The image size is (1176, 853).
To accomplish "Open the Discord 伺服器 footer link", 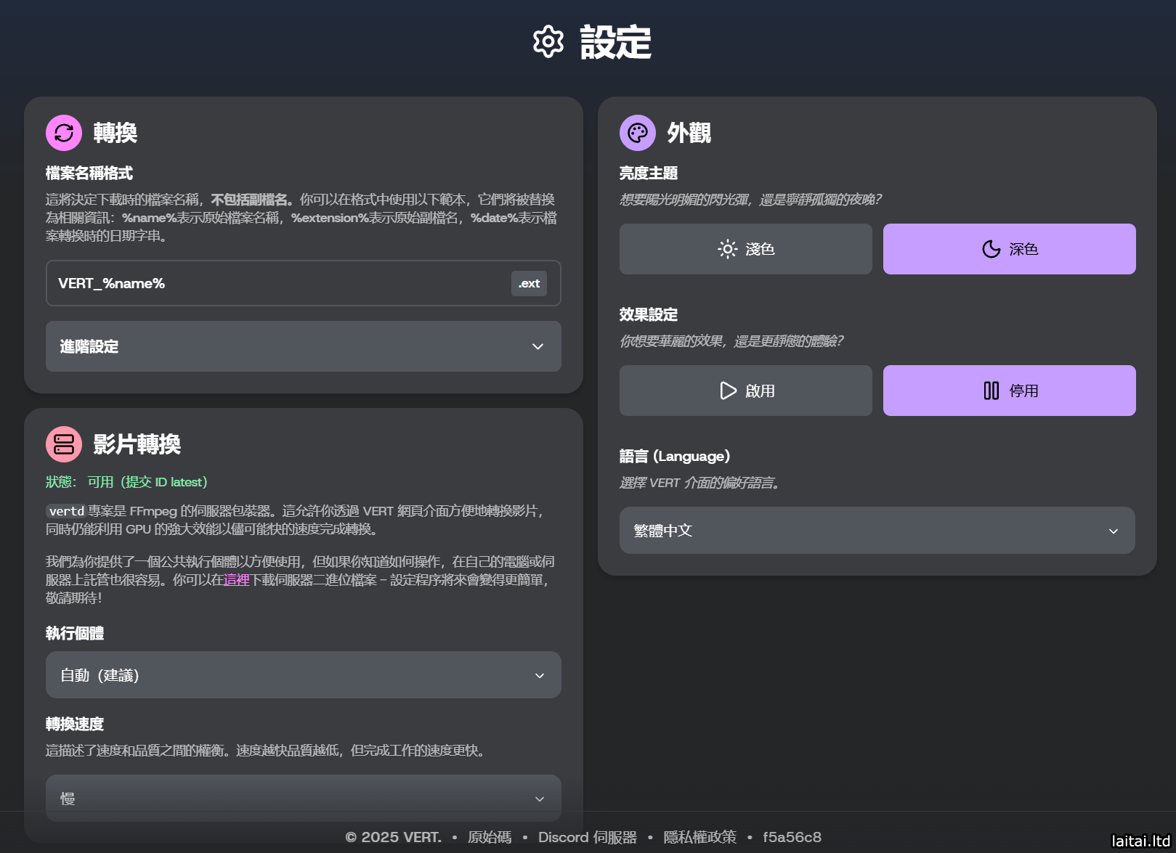I will tap(587, 837).
